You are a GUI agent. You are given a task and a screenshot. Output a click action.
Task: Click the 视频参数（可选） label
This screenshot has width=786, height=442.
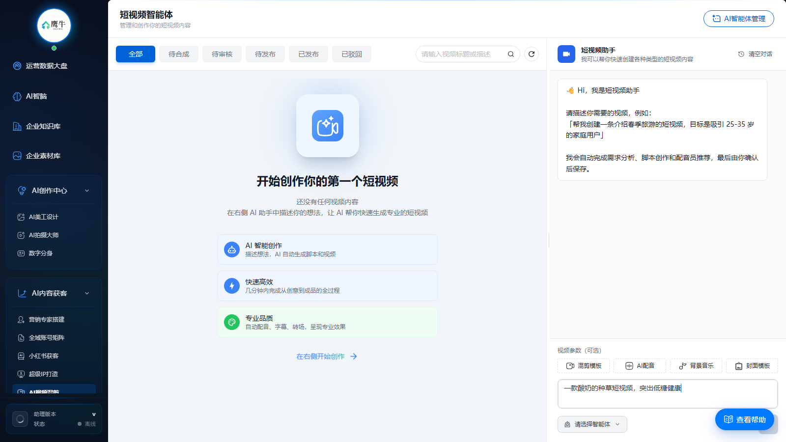coord(579,351)
